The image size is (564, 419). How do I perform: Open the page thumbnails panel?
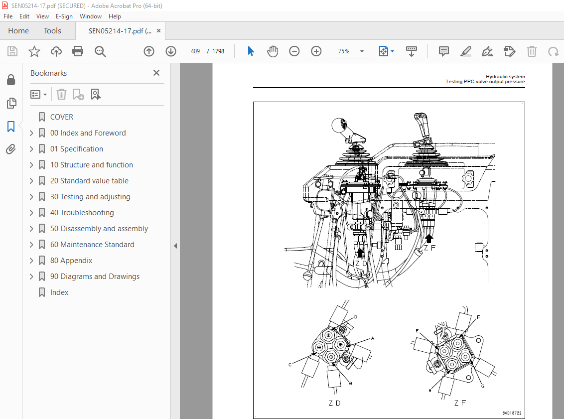pos(11,103)
